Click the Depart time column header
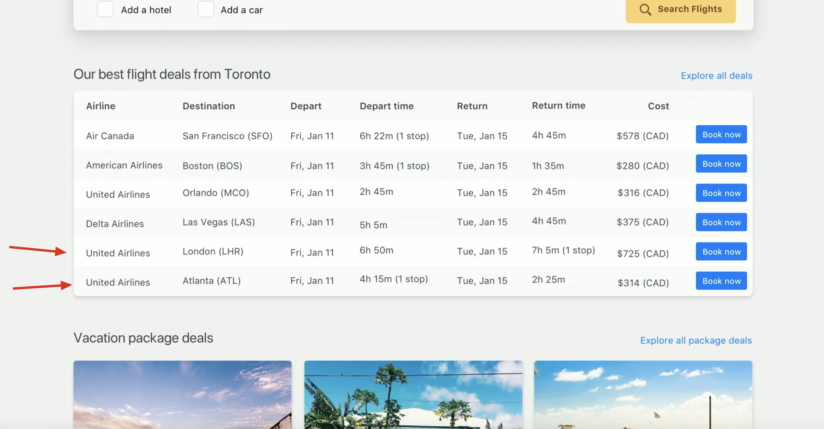This screenshot has width=824, height=429. (x=387, y=106)
